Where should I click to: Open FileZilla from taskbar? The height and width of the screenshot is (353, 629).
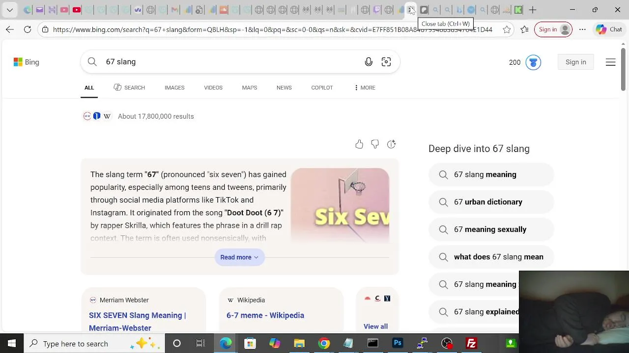[471, 343]
